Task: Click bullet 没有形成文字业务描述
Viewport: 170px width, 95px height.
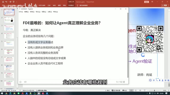Action: pos(40,42)
